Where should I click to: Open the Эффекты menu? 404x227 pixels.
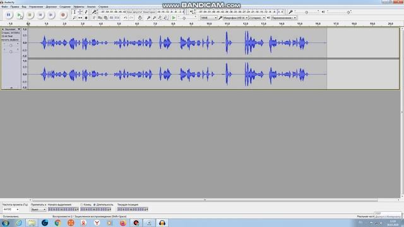[x=79, y=7]
